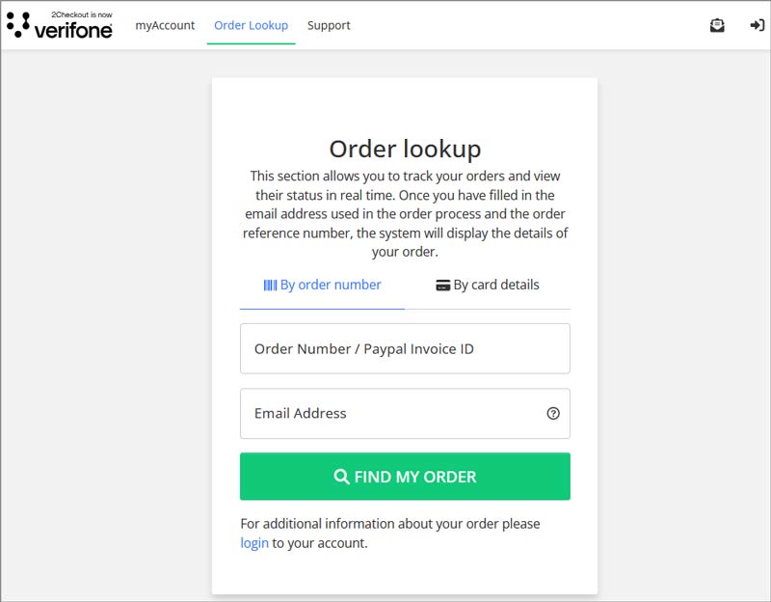The height and width of the screenshot is (602, 771).
Task: Click the Order Number / Paypal Invoice ID field
Action: [405, 348]
